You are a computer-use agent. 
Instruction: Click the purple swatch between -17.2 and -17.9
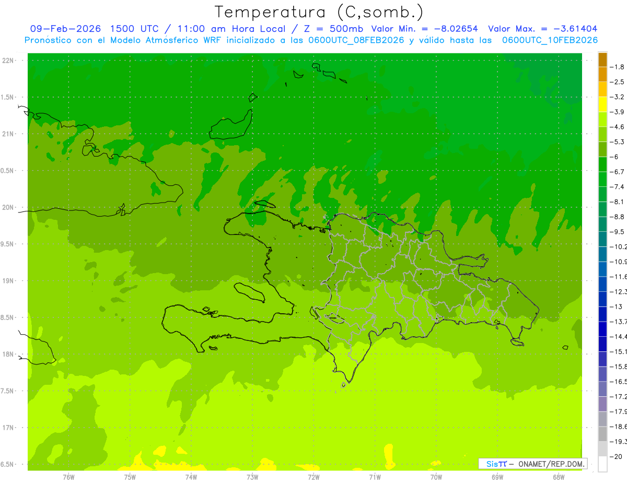tap(602, 404)
